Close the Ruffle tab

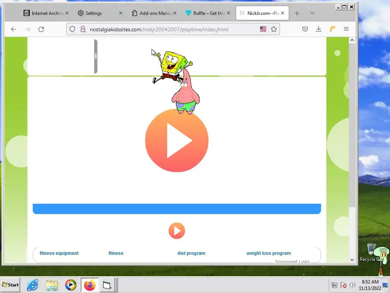pyautogui.click(x=229, y=13)
